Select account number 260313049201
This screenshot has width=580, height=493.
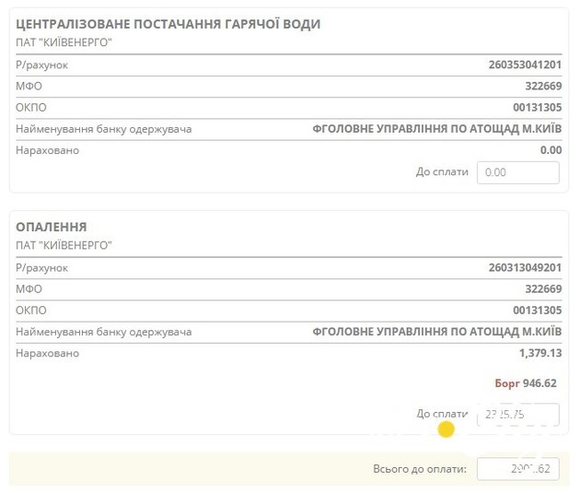(525, 268)
